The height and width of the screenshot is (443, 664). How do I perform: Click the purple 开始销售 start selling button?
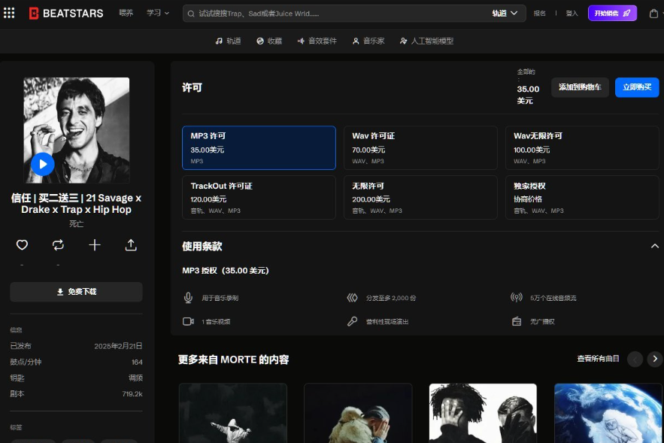[612, 13]
